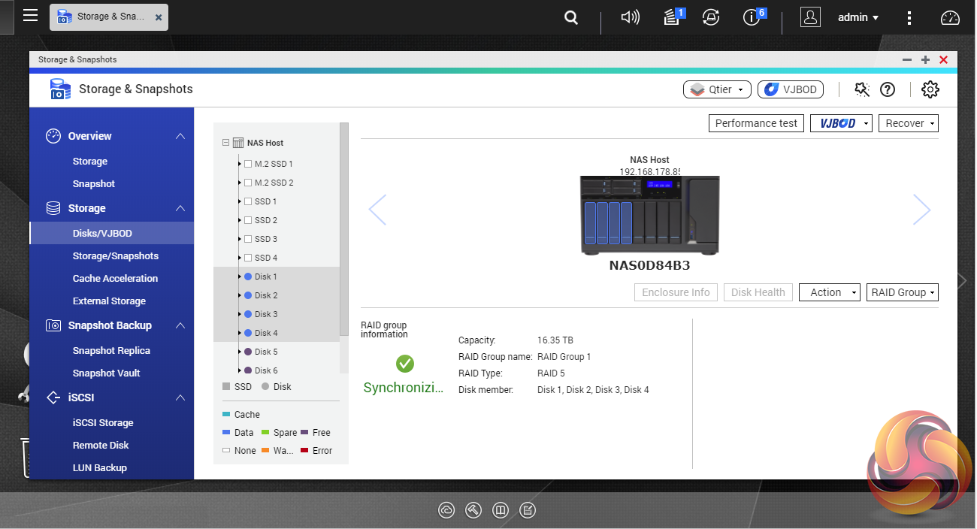Click the Performance test button

(756, 123)
